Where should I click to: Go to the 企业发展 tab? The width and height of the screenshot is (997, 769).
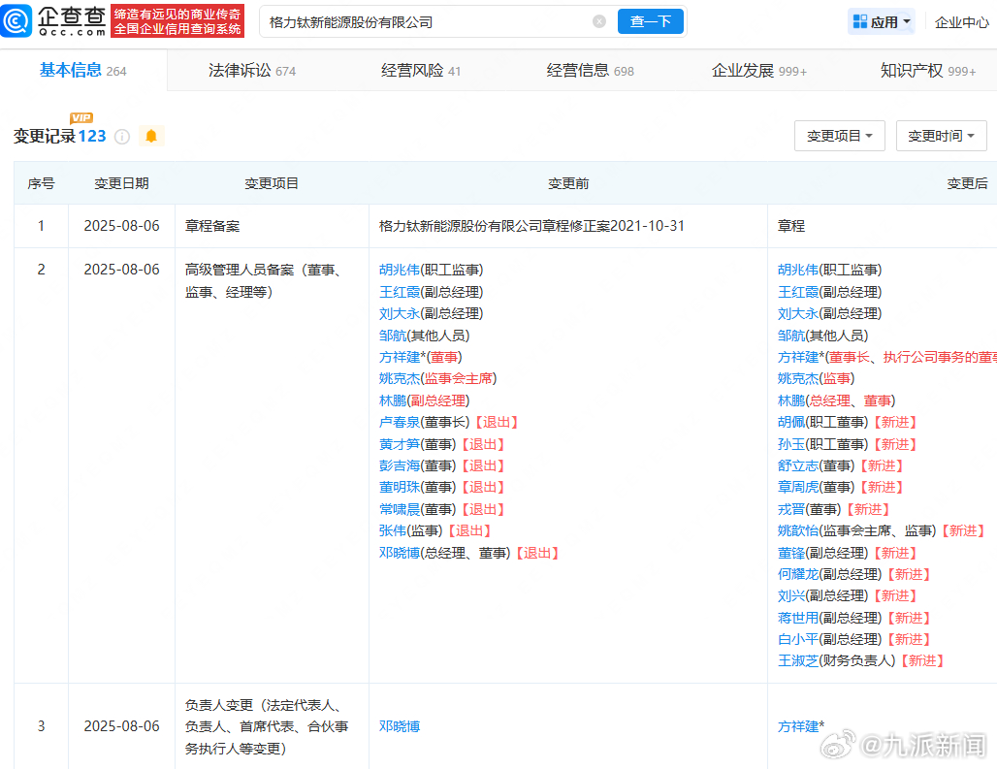[758, 70]
